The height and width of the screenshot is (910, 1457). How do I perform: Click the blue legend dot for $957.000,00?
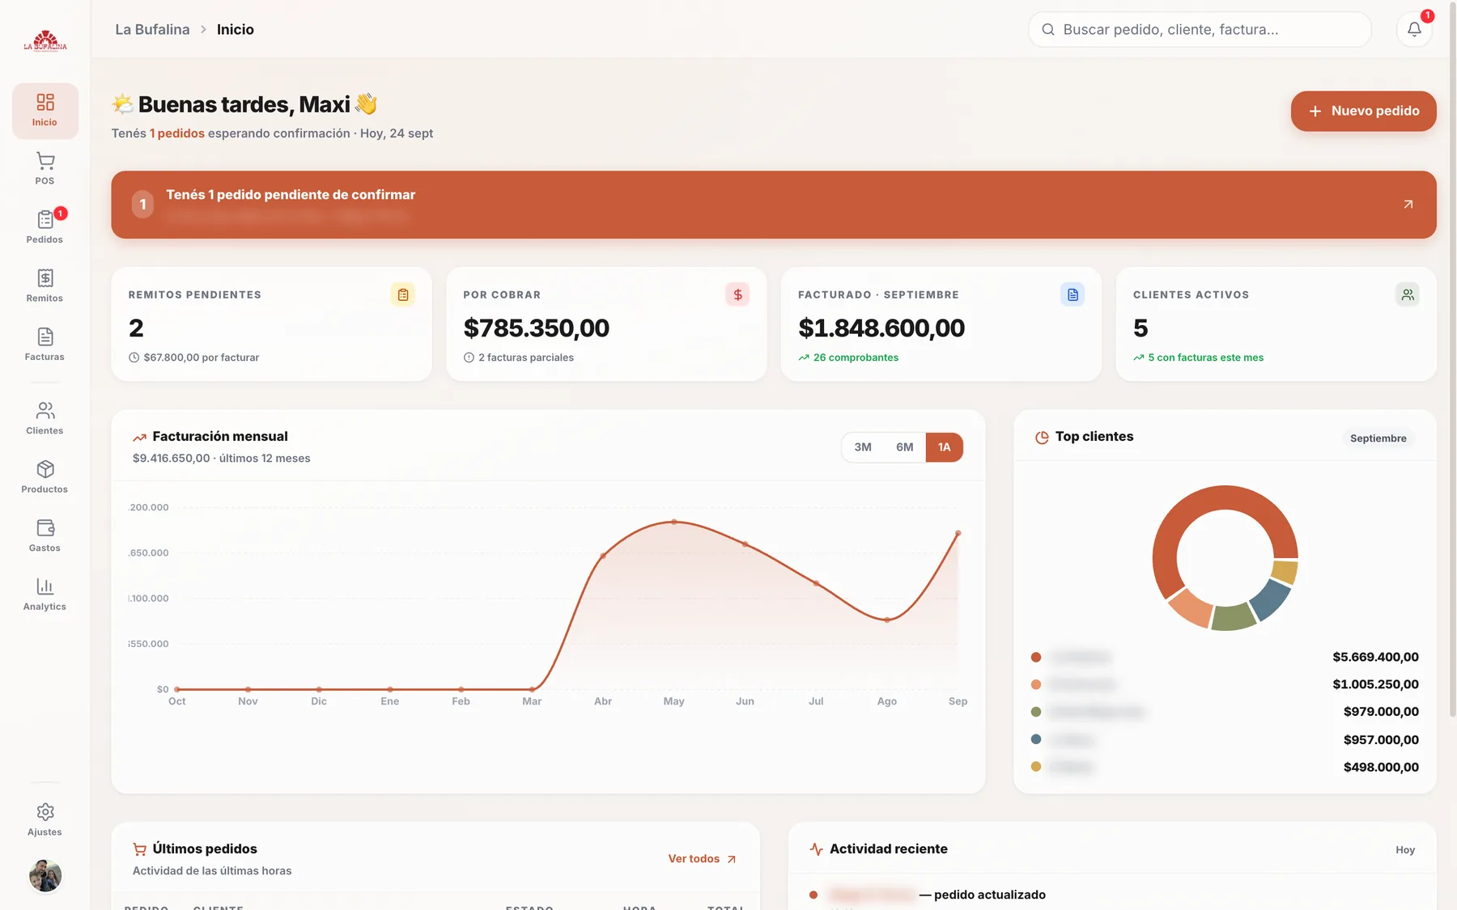[1036, 739]
